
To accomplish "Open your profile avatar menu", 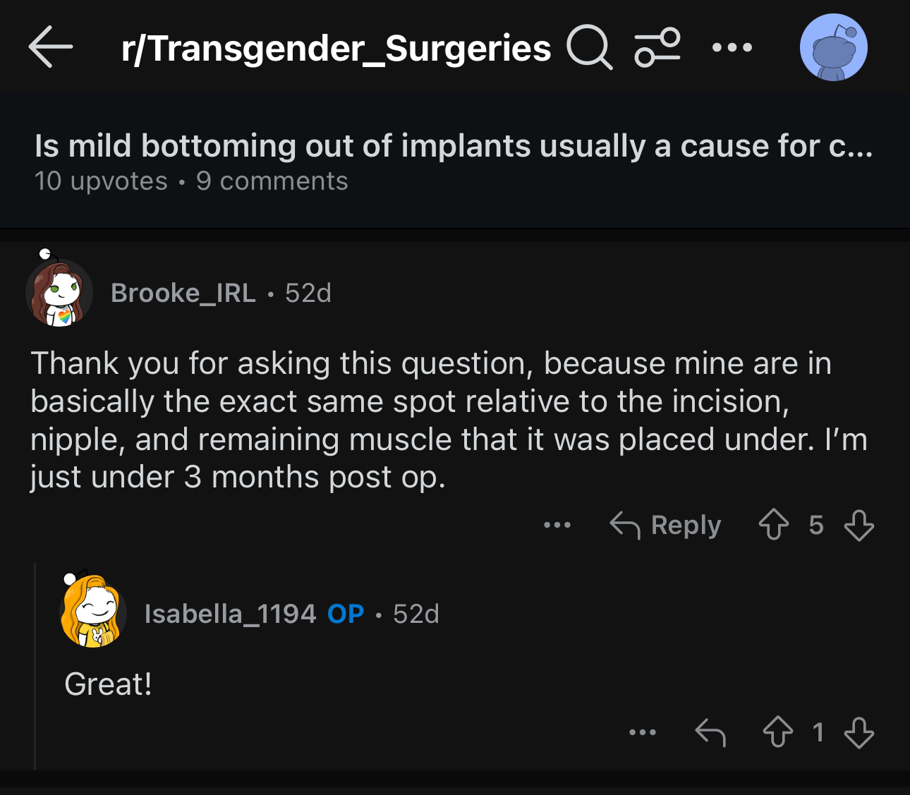I will coord(833,47).
